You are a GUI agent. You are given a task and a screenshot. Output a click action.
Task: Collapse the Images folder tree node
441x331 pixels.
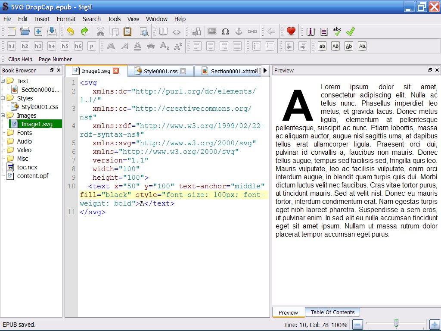(x=3, y=116)
